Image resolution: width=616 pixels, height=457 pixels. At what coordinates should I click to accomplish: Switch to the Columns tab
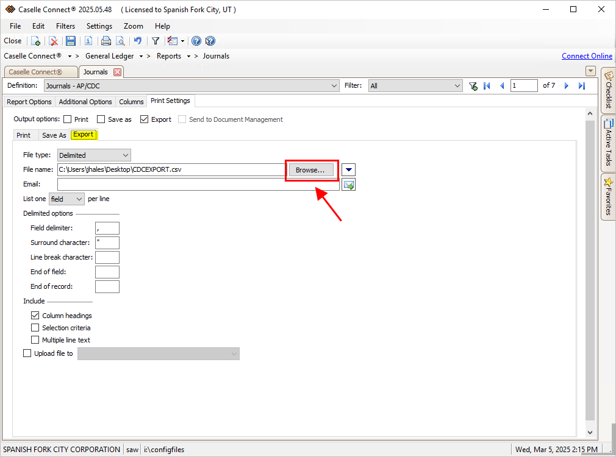pyautogui.click(x=131, y=102)
